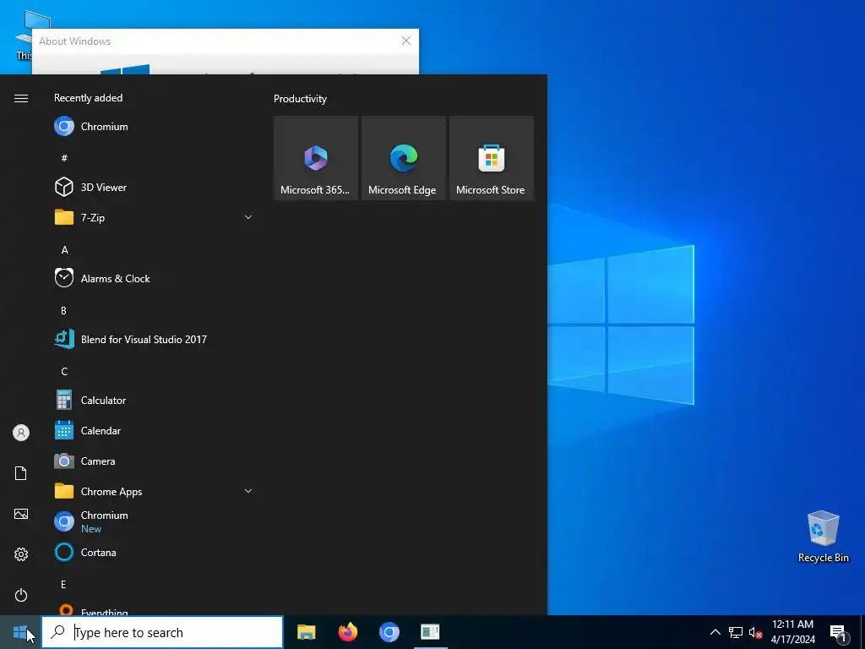
Task: Open Chromium under Recently added
Action: coord(155,127)
